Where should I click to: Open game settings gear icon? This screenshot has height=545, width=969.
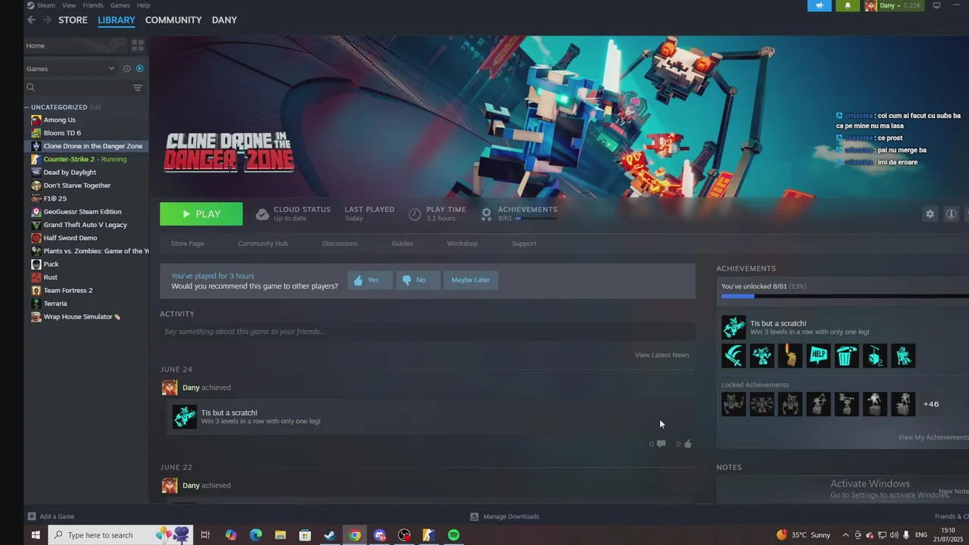pos(930,214)
